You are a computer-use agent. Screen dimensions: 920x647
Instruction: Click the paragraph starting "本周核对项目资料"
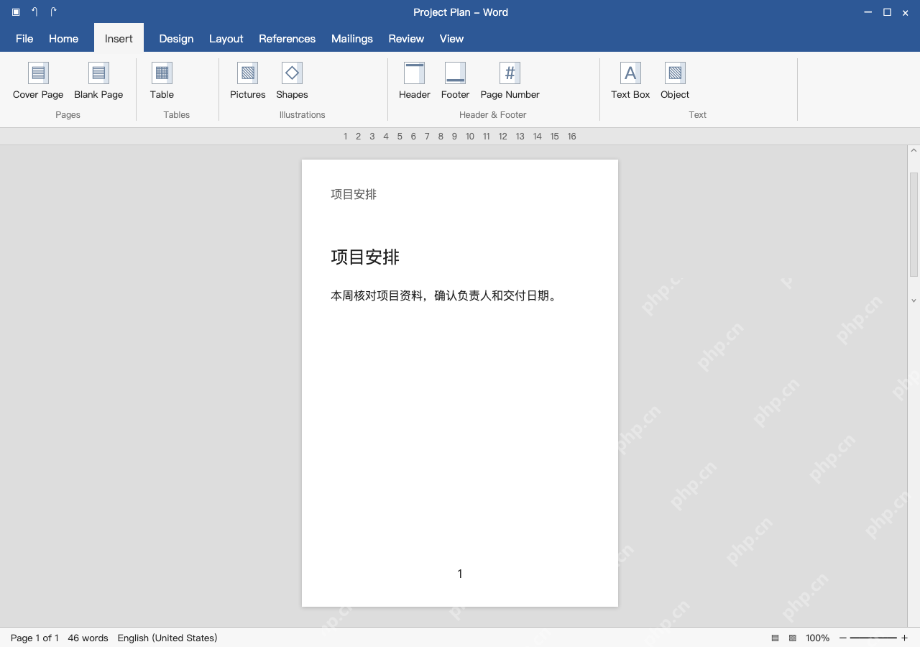pos(444,295)
